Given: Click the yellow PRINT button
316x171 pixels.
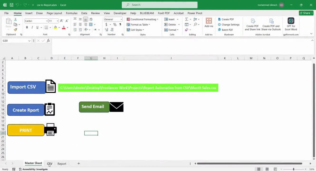Looking at the screenshot, I should click(x=26, y=130).
